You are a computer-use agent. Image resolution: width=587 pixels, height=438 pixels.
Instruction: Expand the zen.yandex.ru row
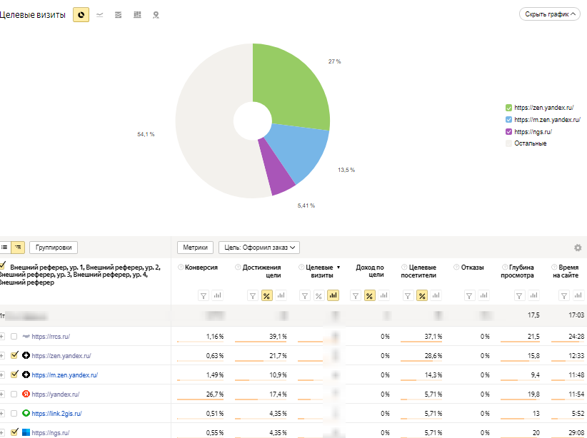[x=2, y=355]
